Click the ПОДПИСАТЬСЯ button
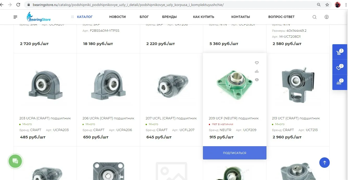Image resolution: width=348 pixels, height=180 pixels. [234, 153]
